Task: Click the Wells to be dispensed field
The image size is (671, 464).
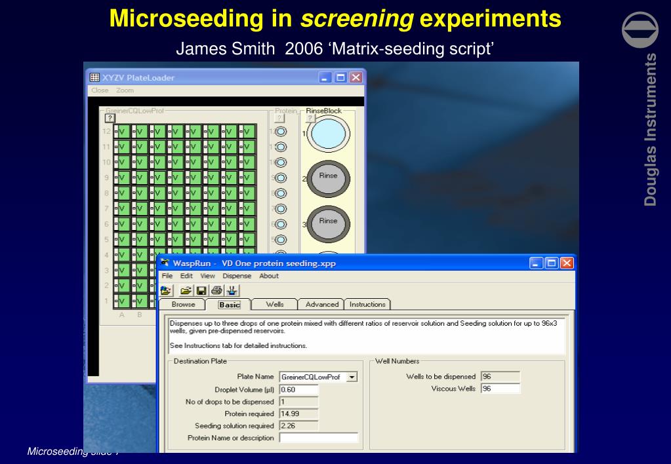Action: pos(500,376)
